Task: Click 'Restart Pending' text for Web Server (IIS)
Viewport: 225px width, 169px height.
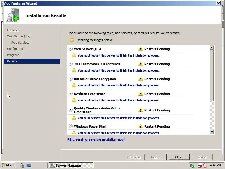Action: click(x=157, y=49)
